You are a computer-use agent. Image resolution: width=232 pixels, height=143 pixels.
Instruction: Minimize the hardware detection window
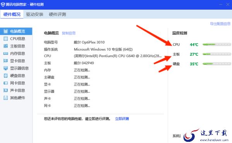coord(221,4)
